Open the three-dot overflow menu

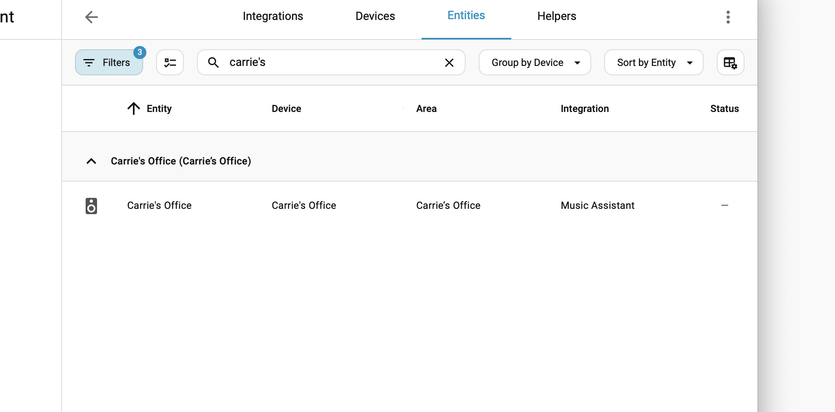click(x=728, y=17)
